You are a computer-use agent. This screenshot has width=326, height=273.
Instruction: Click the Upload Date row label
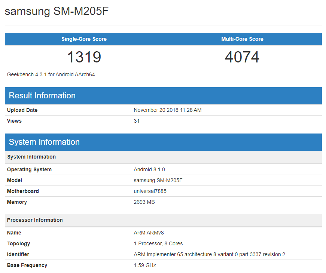click(x=22, y=110)
